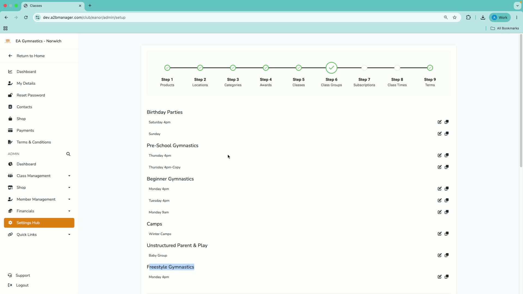Open the Settings Hub

pos(39,223)
